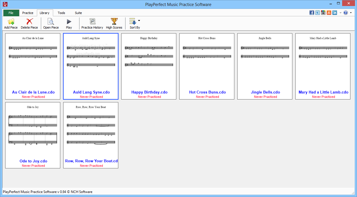Close the PlayPerfect window
357x197 pixels.
coord(349,3)
